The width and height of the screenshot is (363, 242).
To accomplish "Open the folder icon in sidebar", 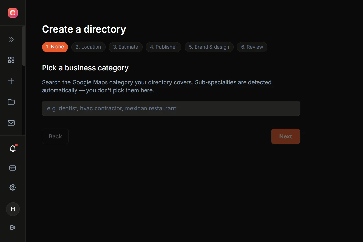I will pyautogui.click(x=11, y=102).
